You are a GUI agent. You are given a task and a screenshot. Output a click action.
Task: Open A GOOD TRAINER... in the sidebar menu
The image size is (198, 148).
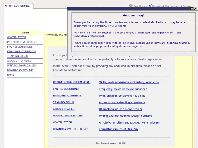click(x=19, y=61)
